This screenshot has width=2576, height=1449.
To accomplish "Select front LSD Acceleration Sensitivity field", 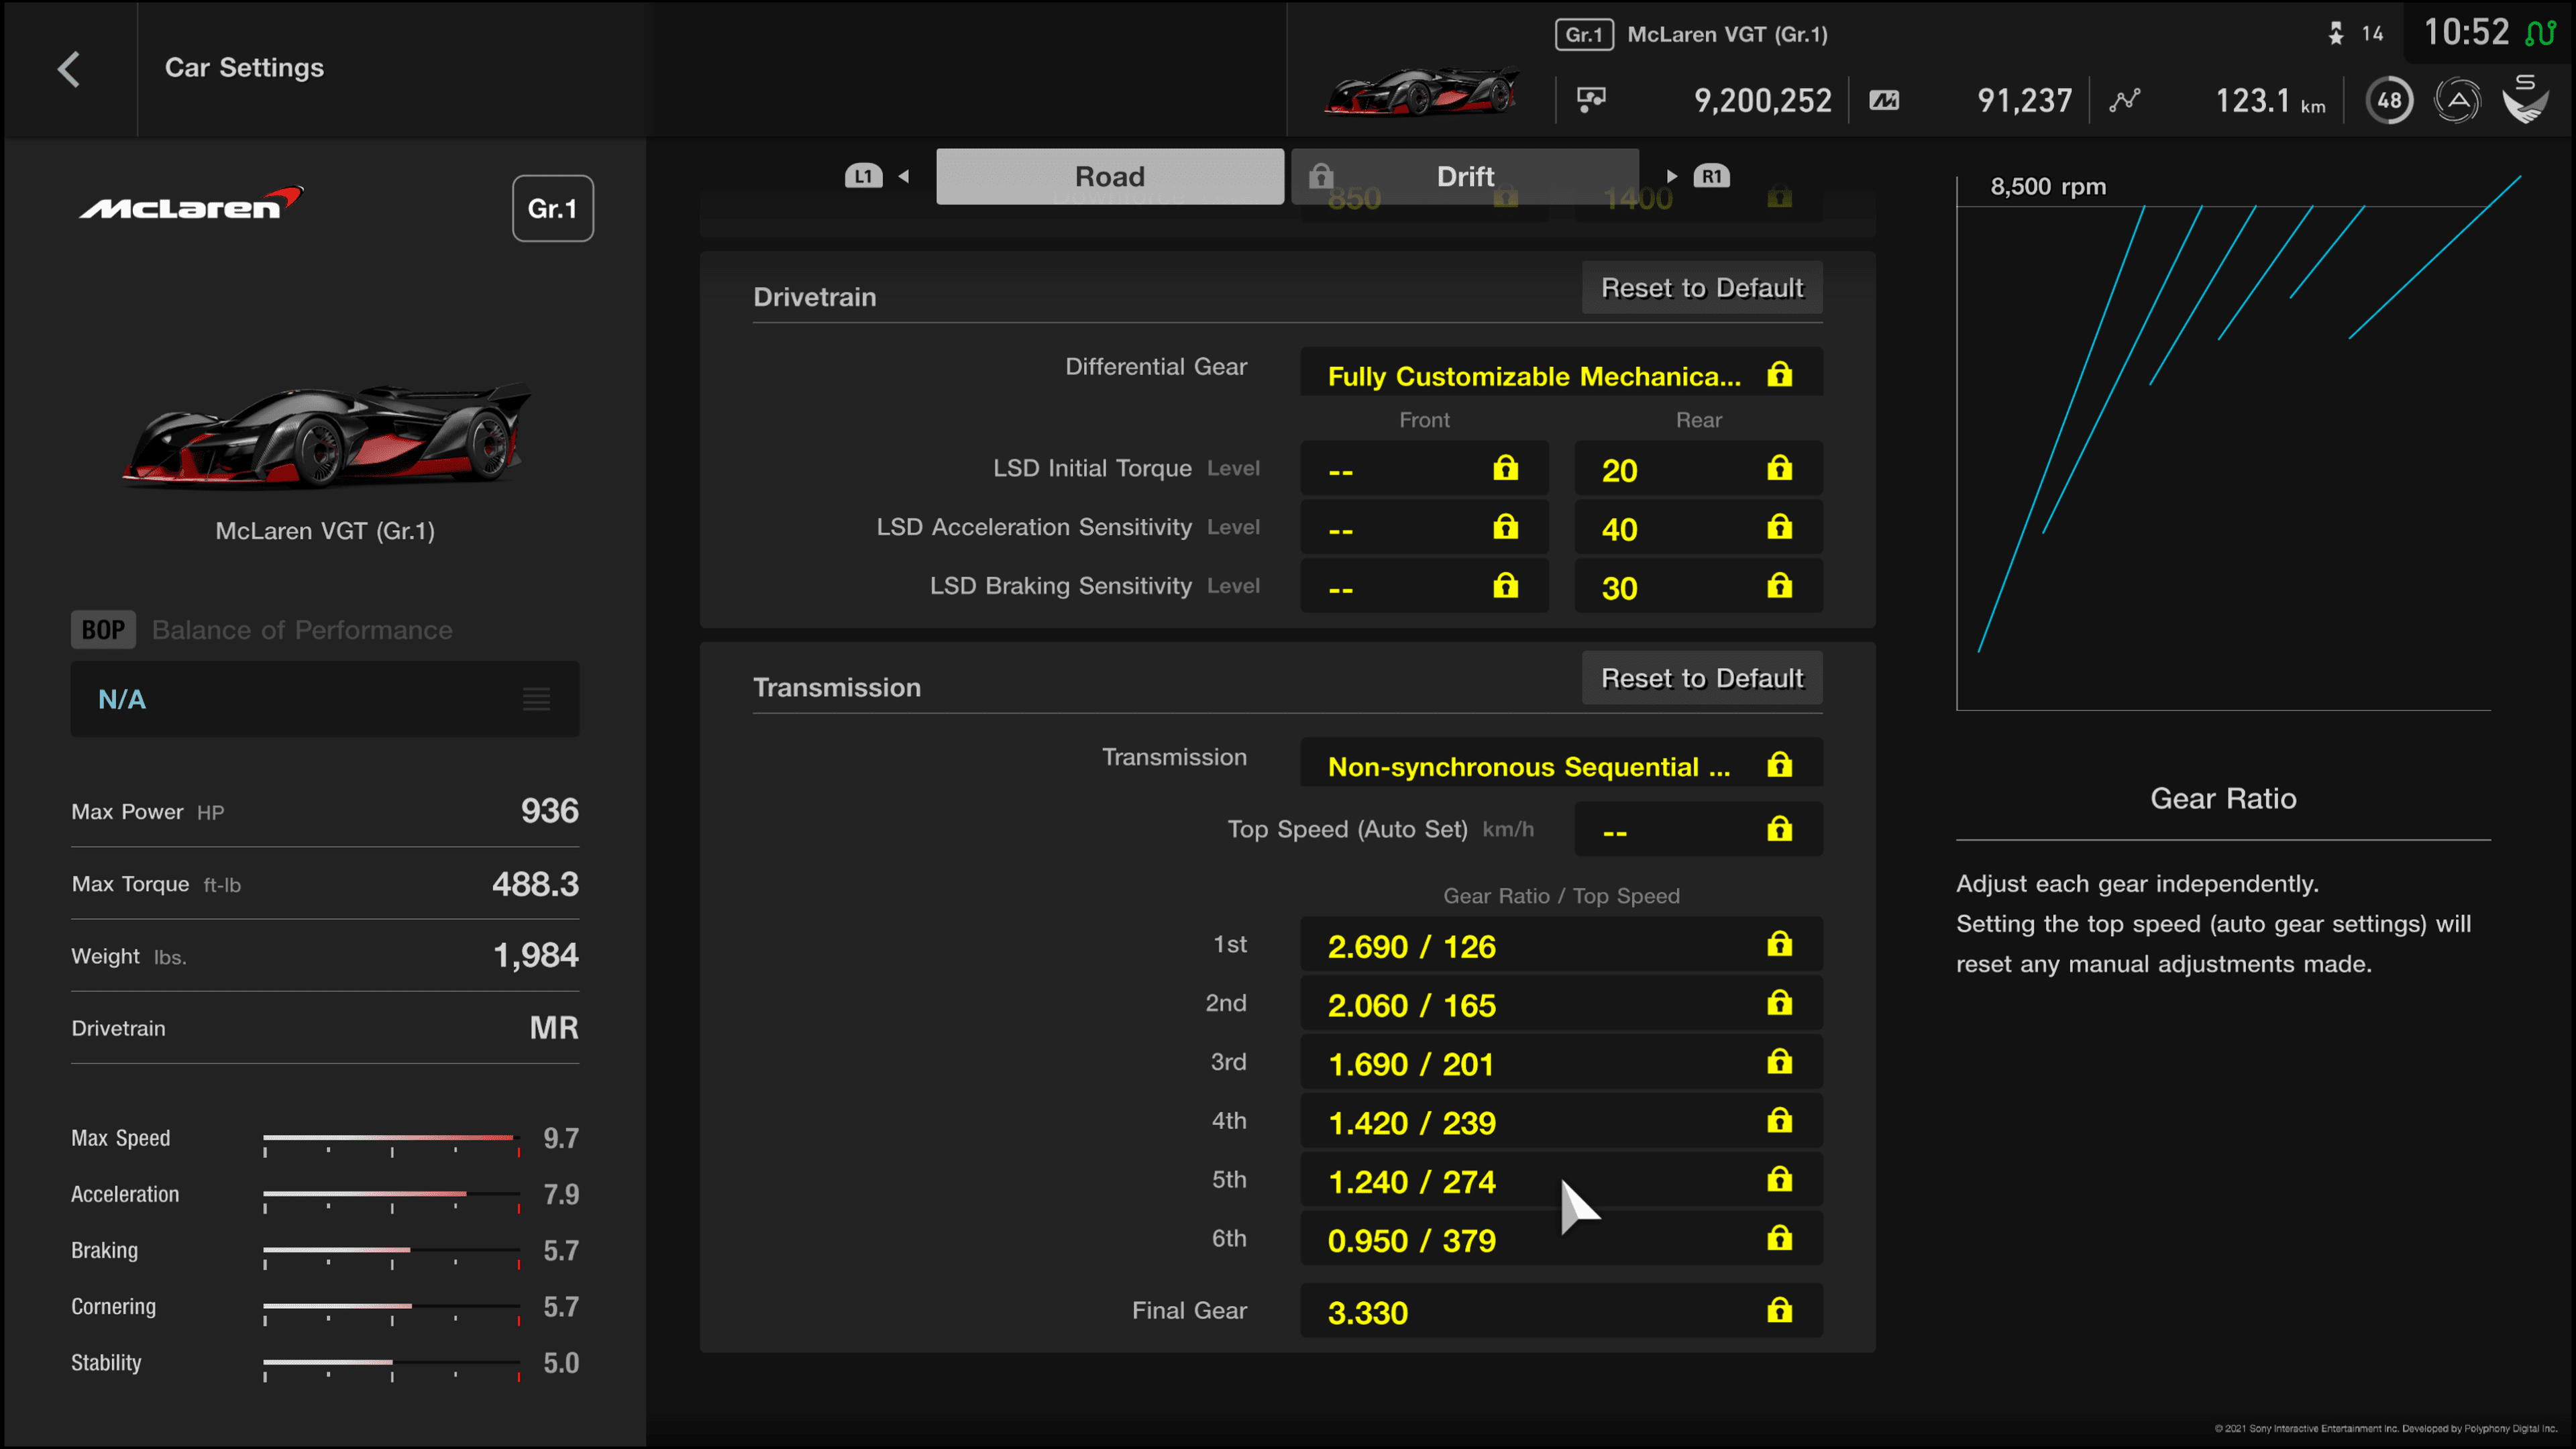I will (1424, 527).
